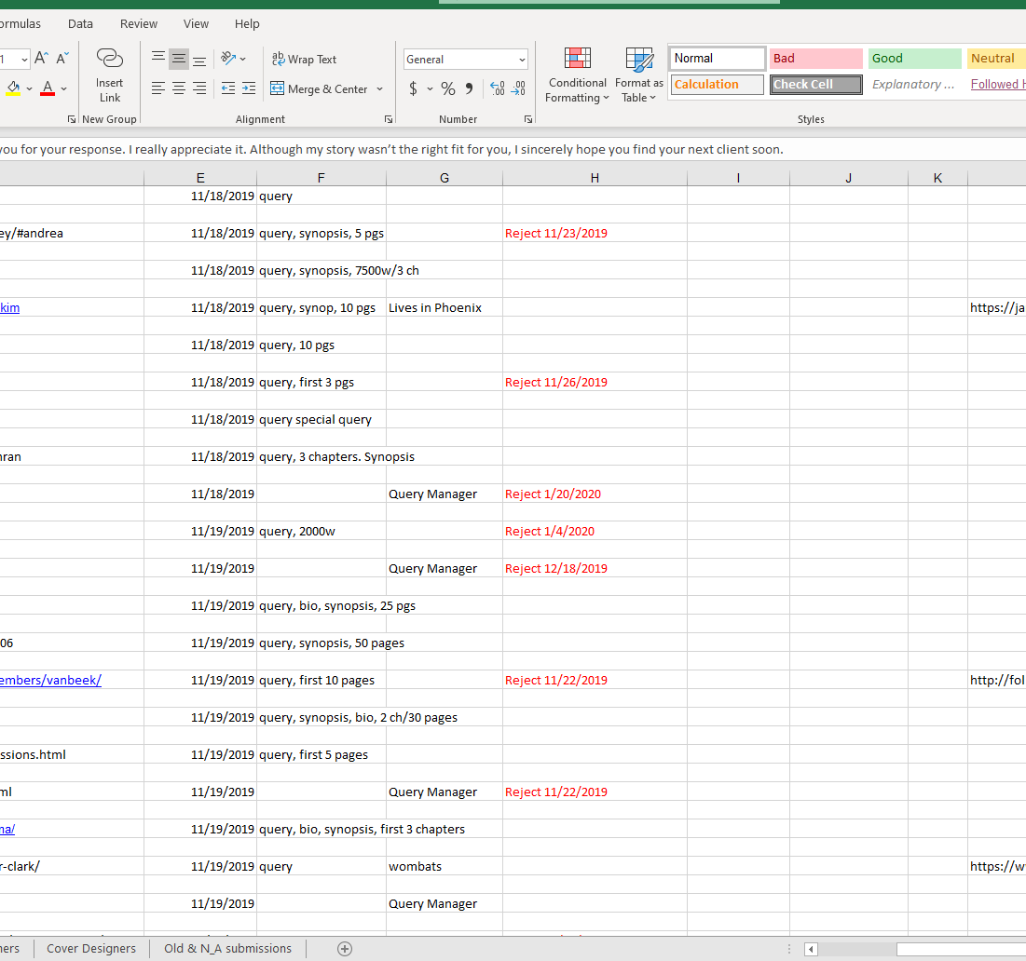
Task: Open Font group dialog launcher icon
Action: click(x=72, y=119)
